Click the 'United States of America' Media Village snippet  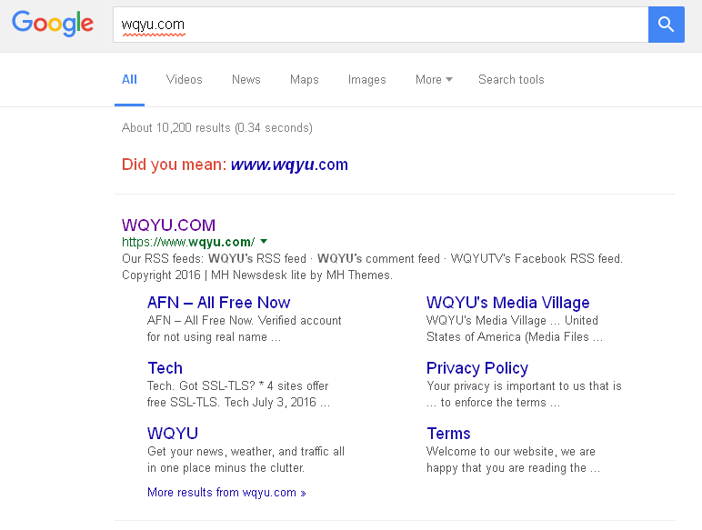(515, 329)
